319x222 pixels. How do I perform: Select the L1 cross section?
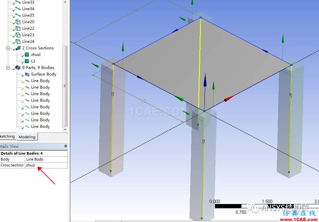(x=33, y=61)
